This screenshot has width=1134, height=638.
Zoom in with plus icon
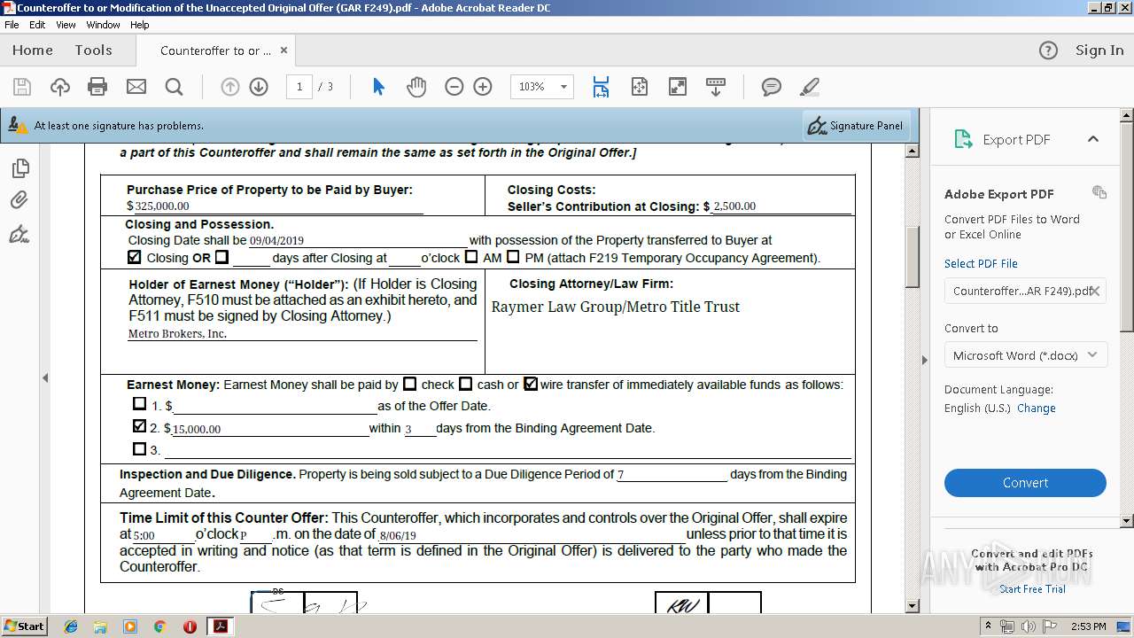pos(483,87)
